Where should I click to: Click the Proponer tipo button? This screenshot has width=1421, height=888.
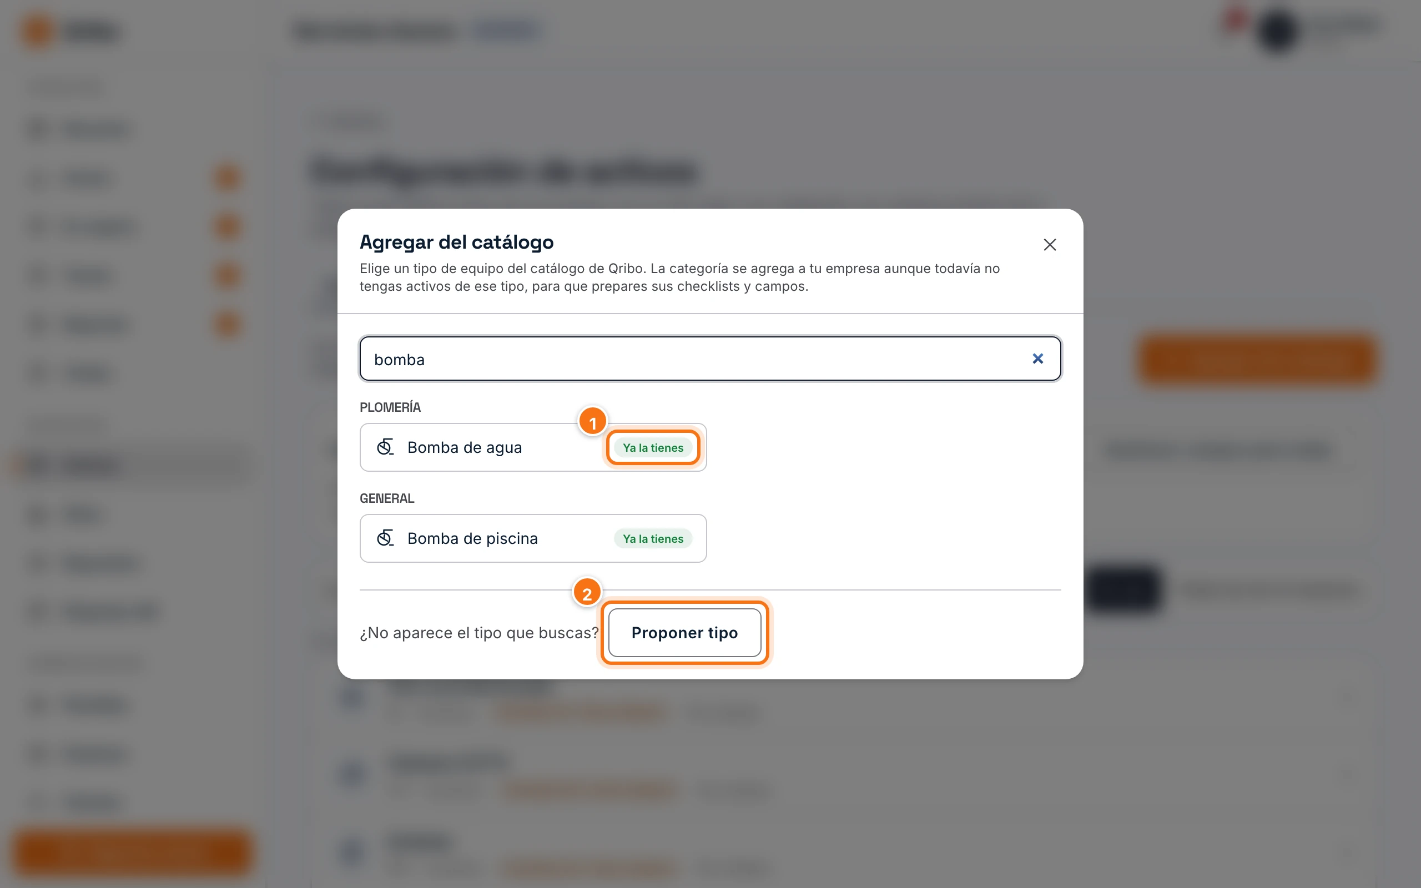684,633
